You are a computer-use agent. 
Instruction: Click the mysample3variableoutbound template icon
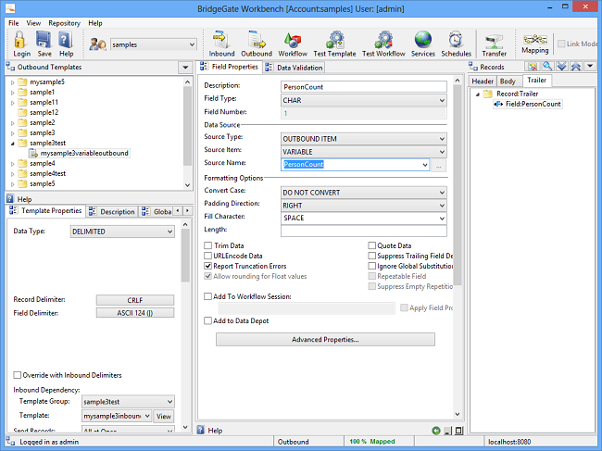click(33, 153)
